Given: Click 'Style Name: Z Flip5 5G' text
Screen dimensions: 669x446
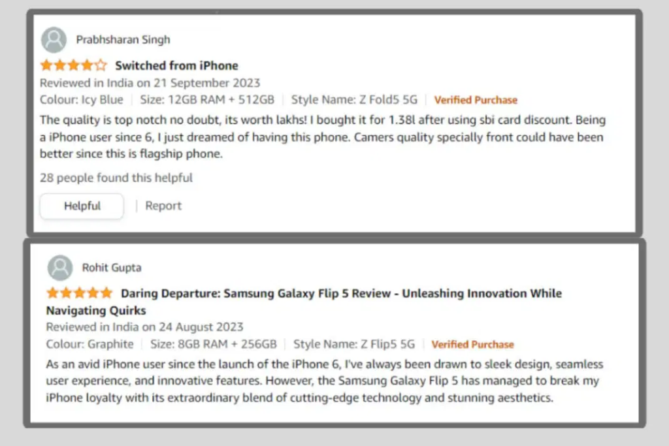Looking at the screenshot, I should click(x=354, y=344).
